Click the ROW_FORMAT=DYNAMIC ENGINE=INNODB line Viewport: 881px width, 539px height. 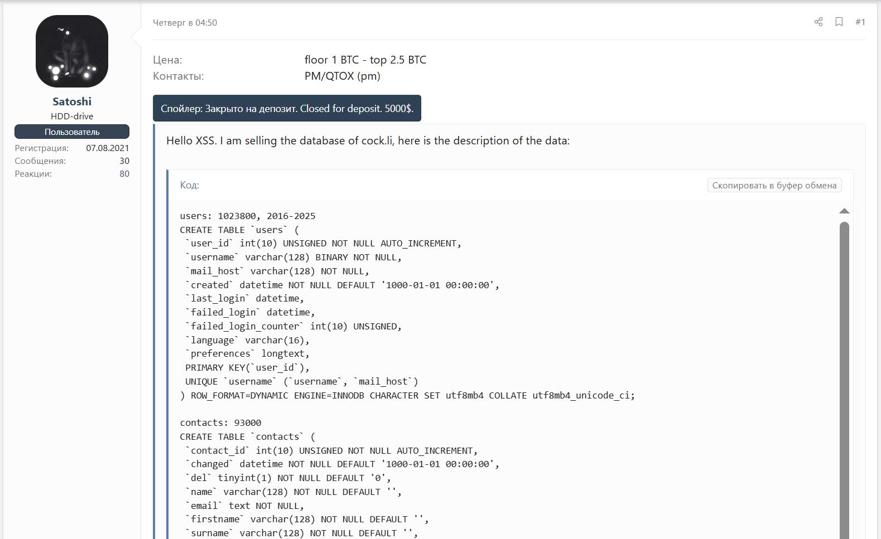407,395
